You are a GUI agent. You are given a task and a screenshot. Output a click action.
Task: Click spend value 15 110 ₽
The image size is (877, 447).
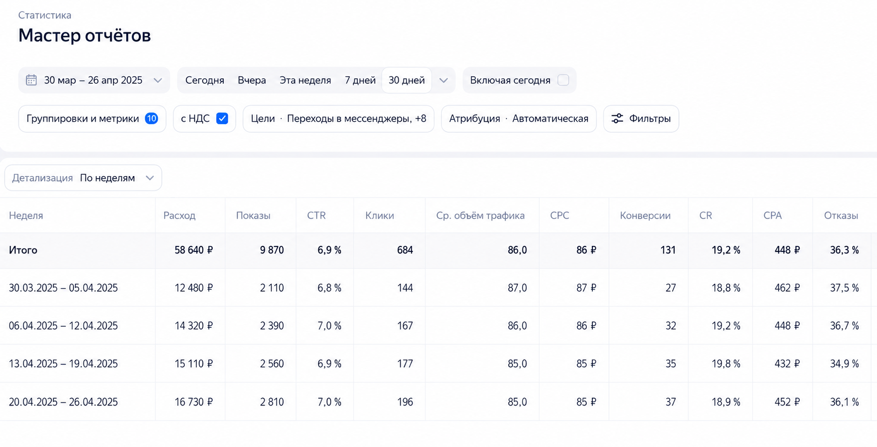(194, 364)
